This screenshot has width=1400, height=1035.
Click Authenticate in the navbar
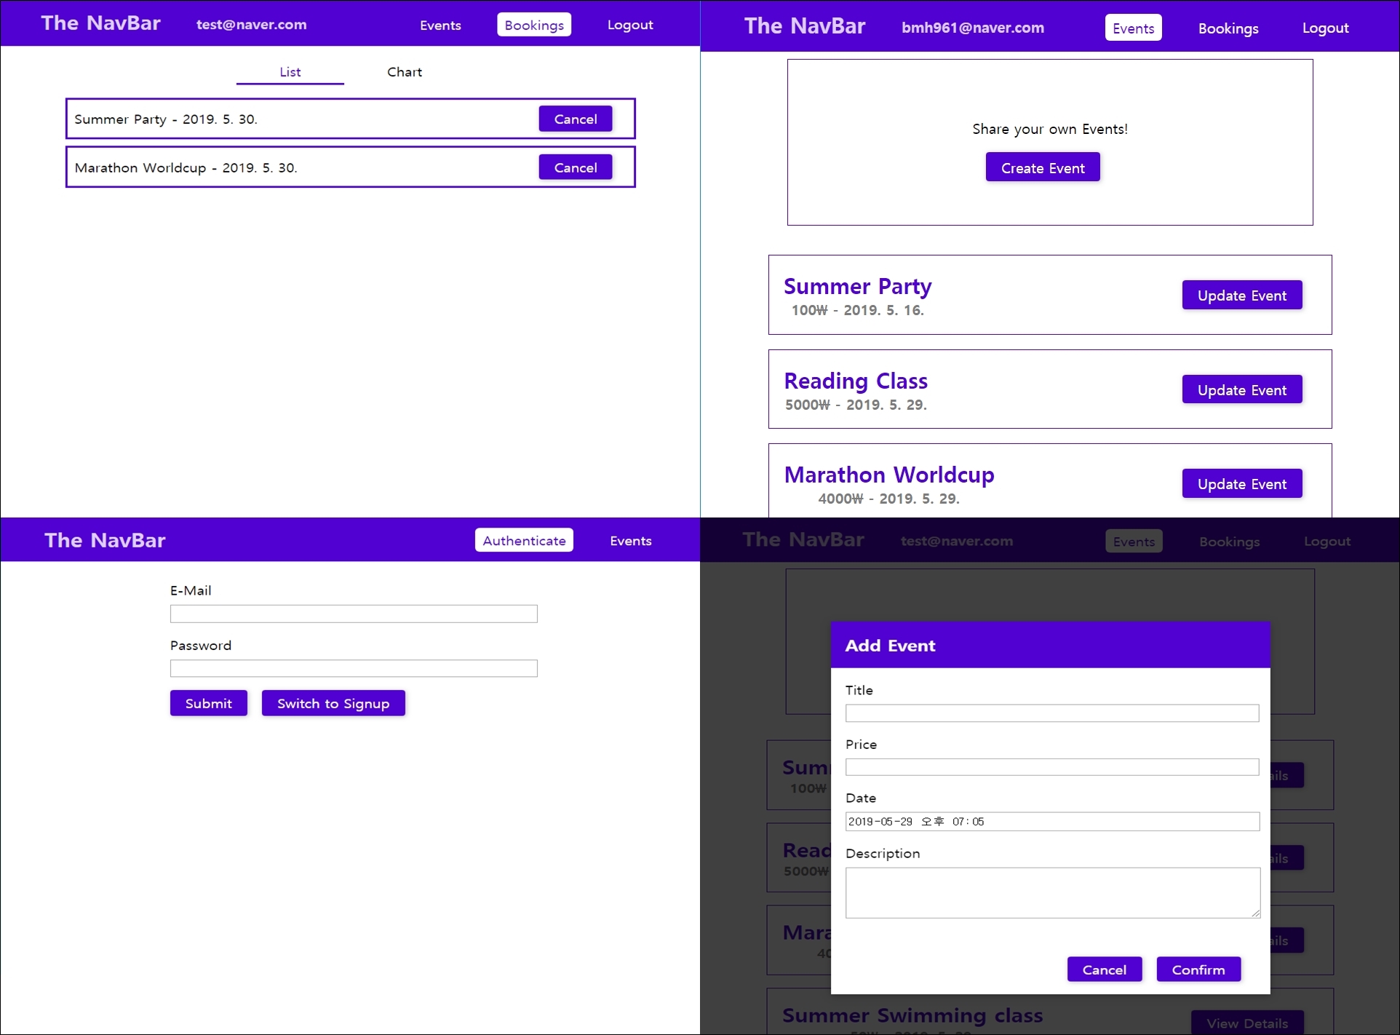(x=523, y=540)
